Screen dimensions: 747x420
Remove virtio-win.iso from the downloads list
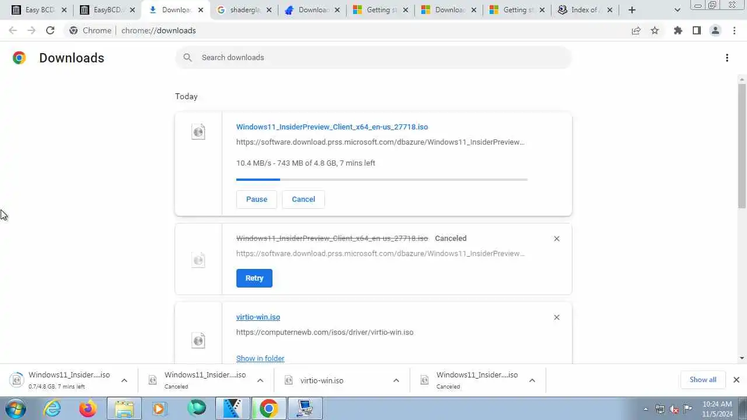[x=557, y=317]
